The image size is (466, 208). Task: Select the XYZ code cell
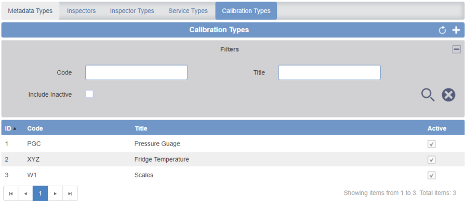pyautogui.click(x=33, y=160)
